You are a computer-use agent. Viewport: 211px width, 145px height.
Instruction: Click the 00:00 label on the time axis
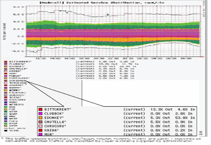click(128, 59)
